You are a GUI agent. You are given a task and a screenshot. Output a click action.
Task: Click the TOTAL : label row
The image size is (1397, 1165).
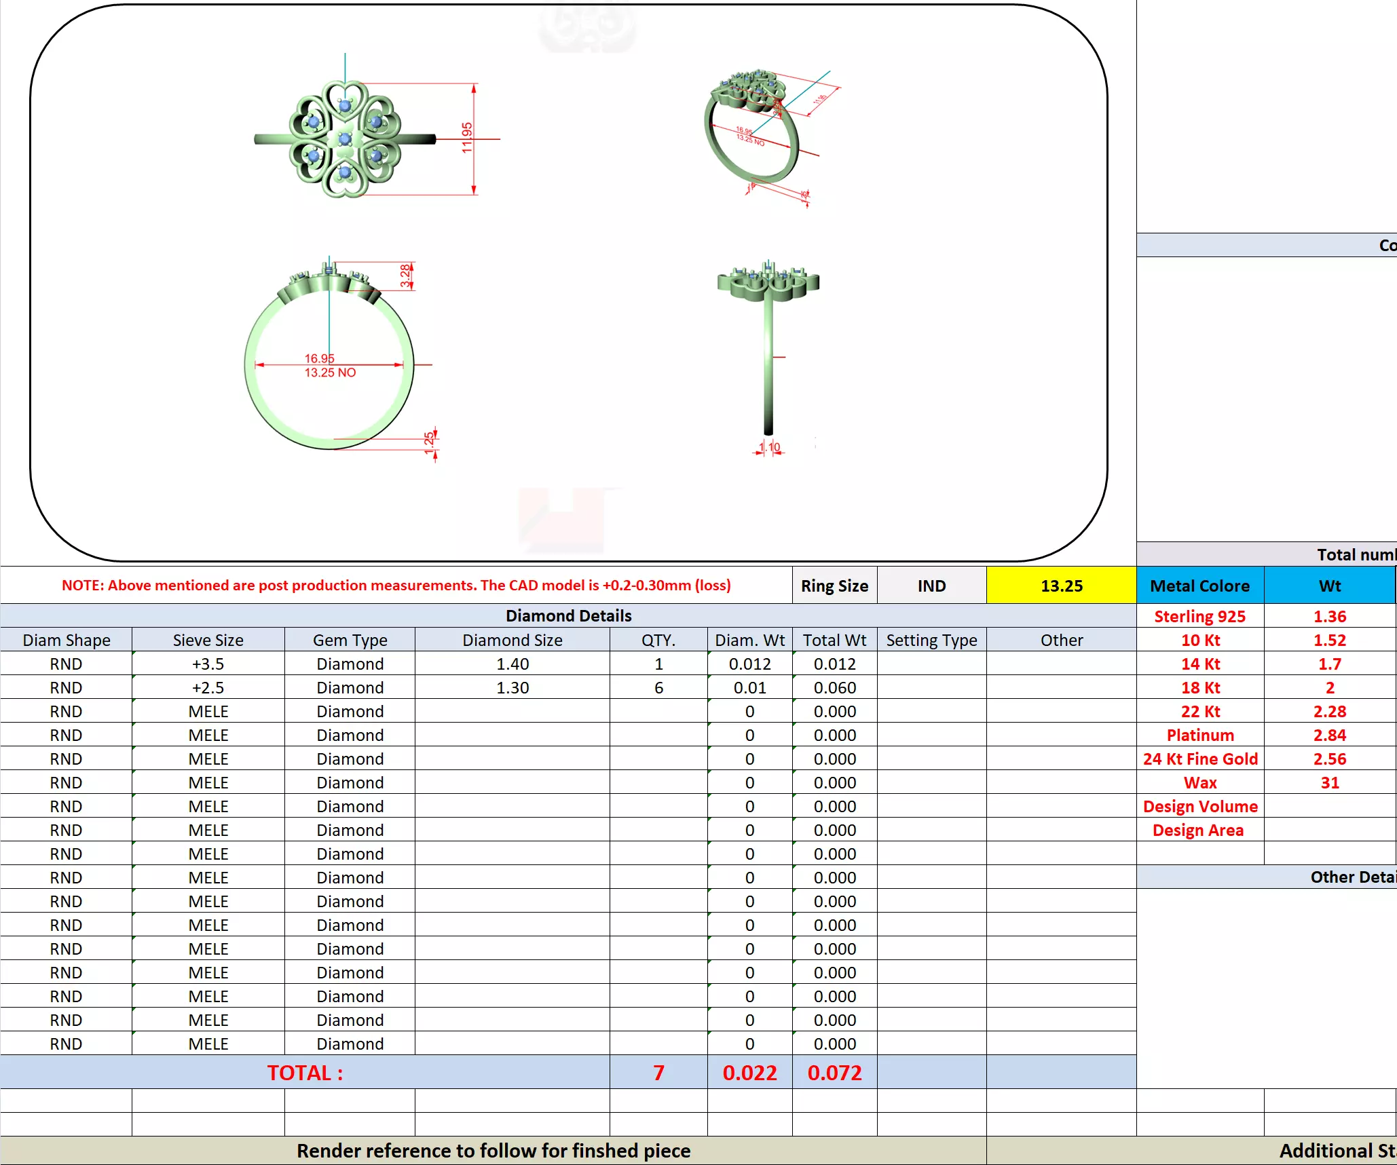[x=305, y=1072]
